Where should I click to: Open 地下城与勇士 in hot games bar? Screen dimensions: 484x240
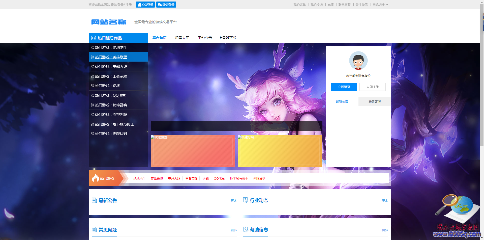click(239, 179)
